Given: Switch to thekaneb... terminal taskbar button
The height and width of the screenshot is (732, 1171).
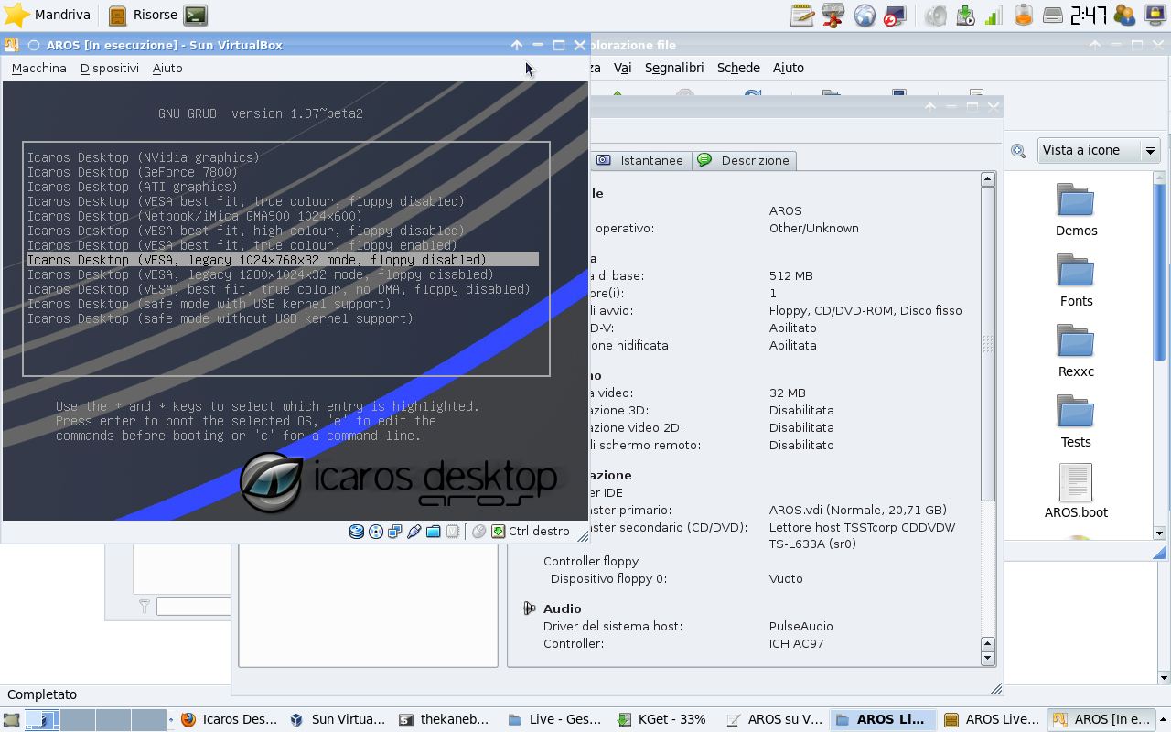Looking at the screenshot, I should point(446,719).
